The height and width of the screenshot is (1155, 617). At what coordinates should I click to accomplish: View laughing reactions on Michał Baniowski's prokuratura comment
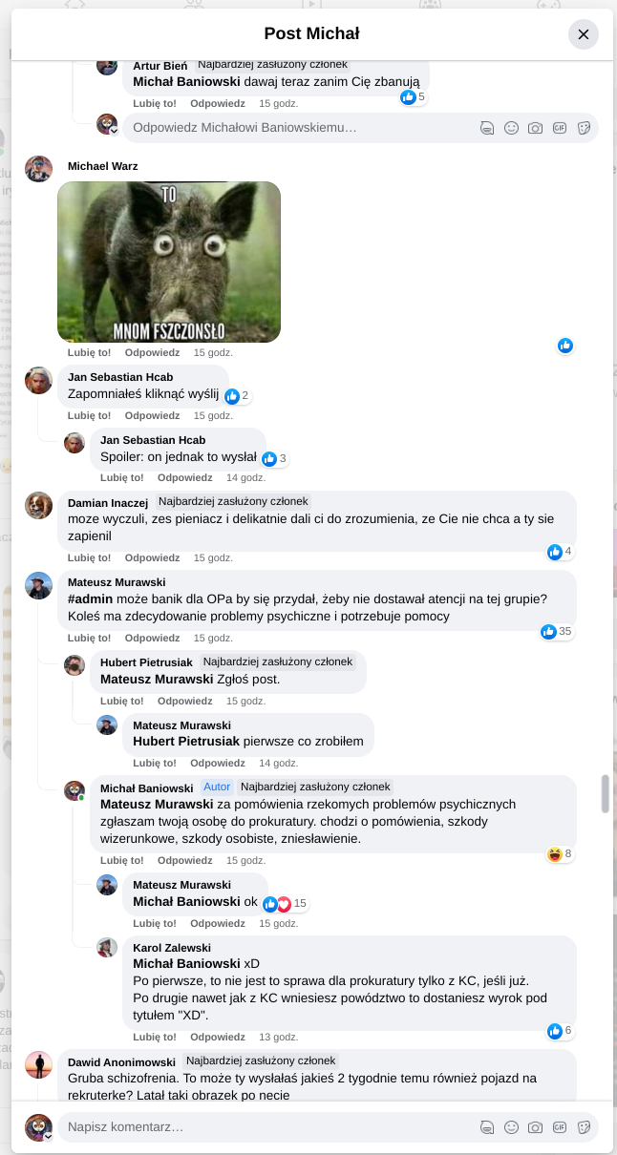tap(555, 853)
